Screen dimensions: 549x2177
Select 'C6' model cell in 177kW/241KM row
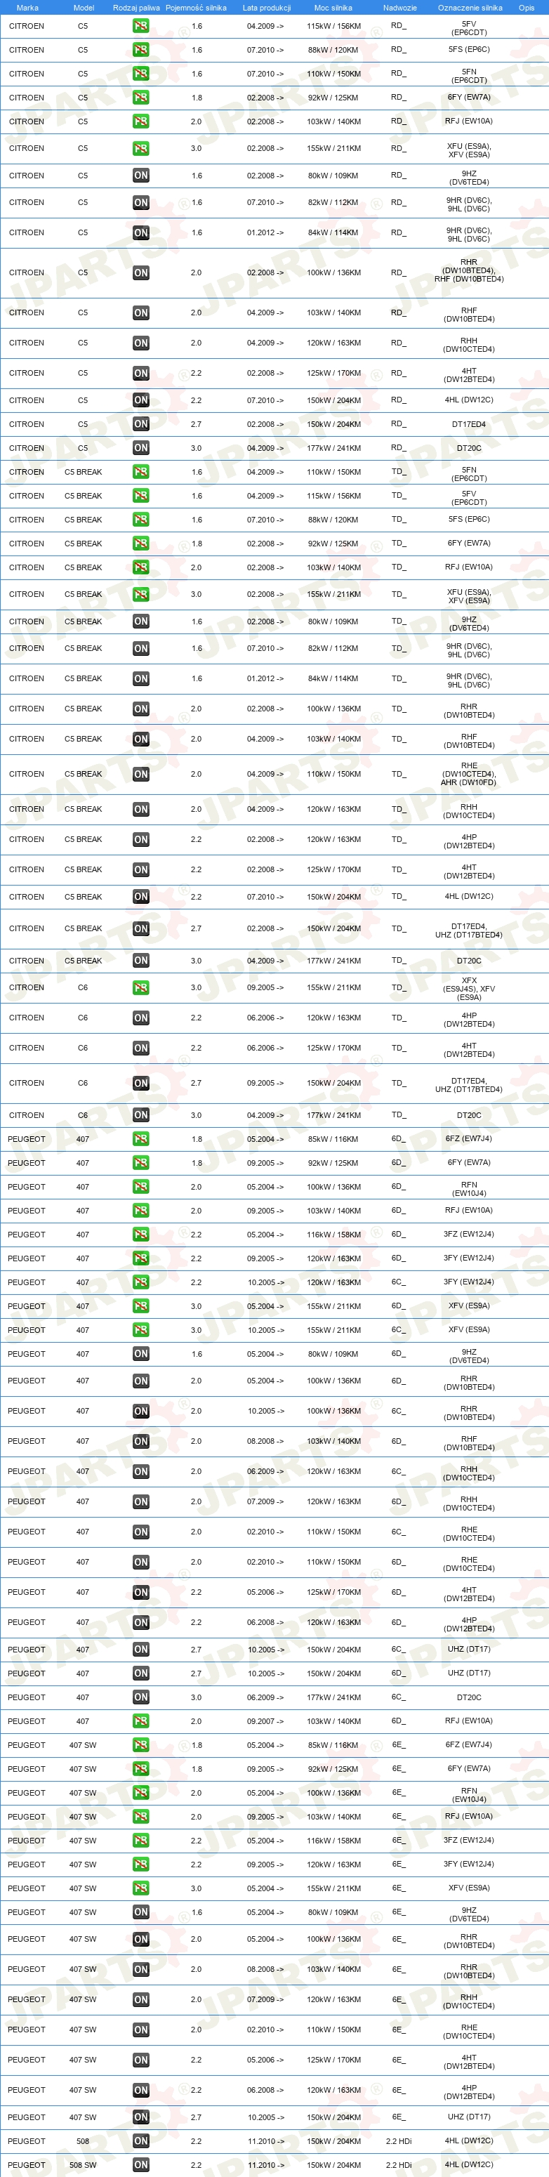pos(83,1116)
